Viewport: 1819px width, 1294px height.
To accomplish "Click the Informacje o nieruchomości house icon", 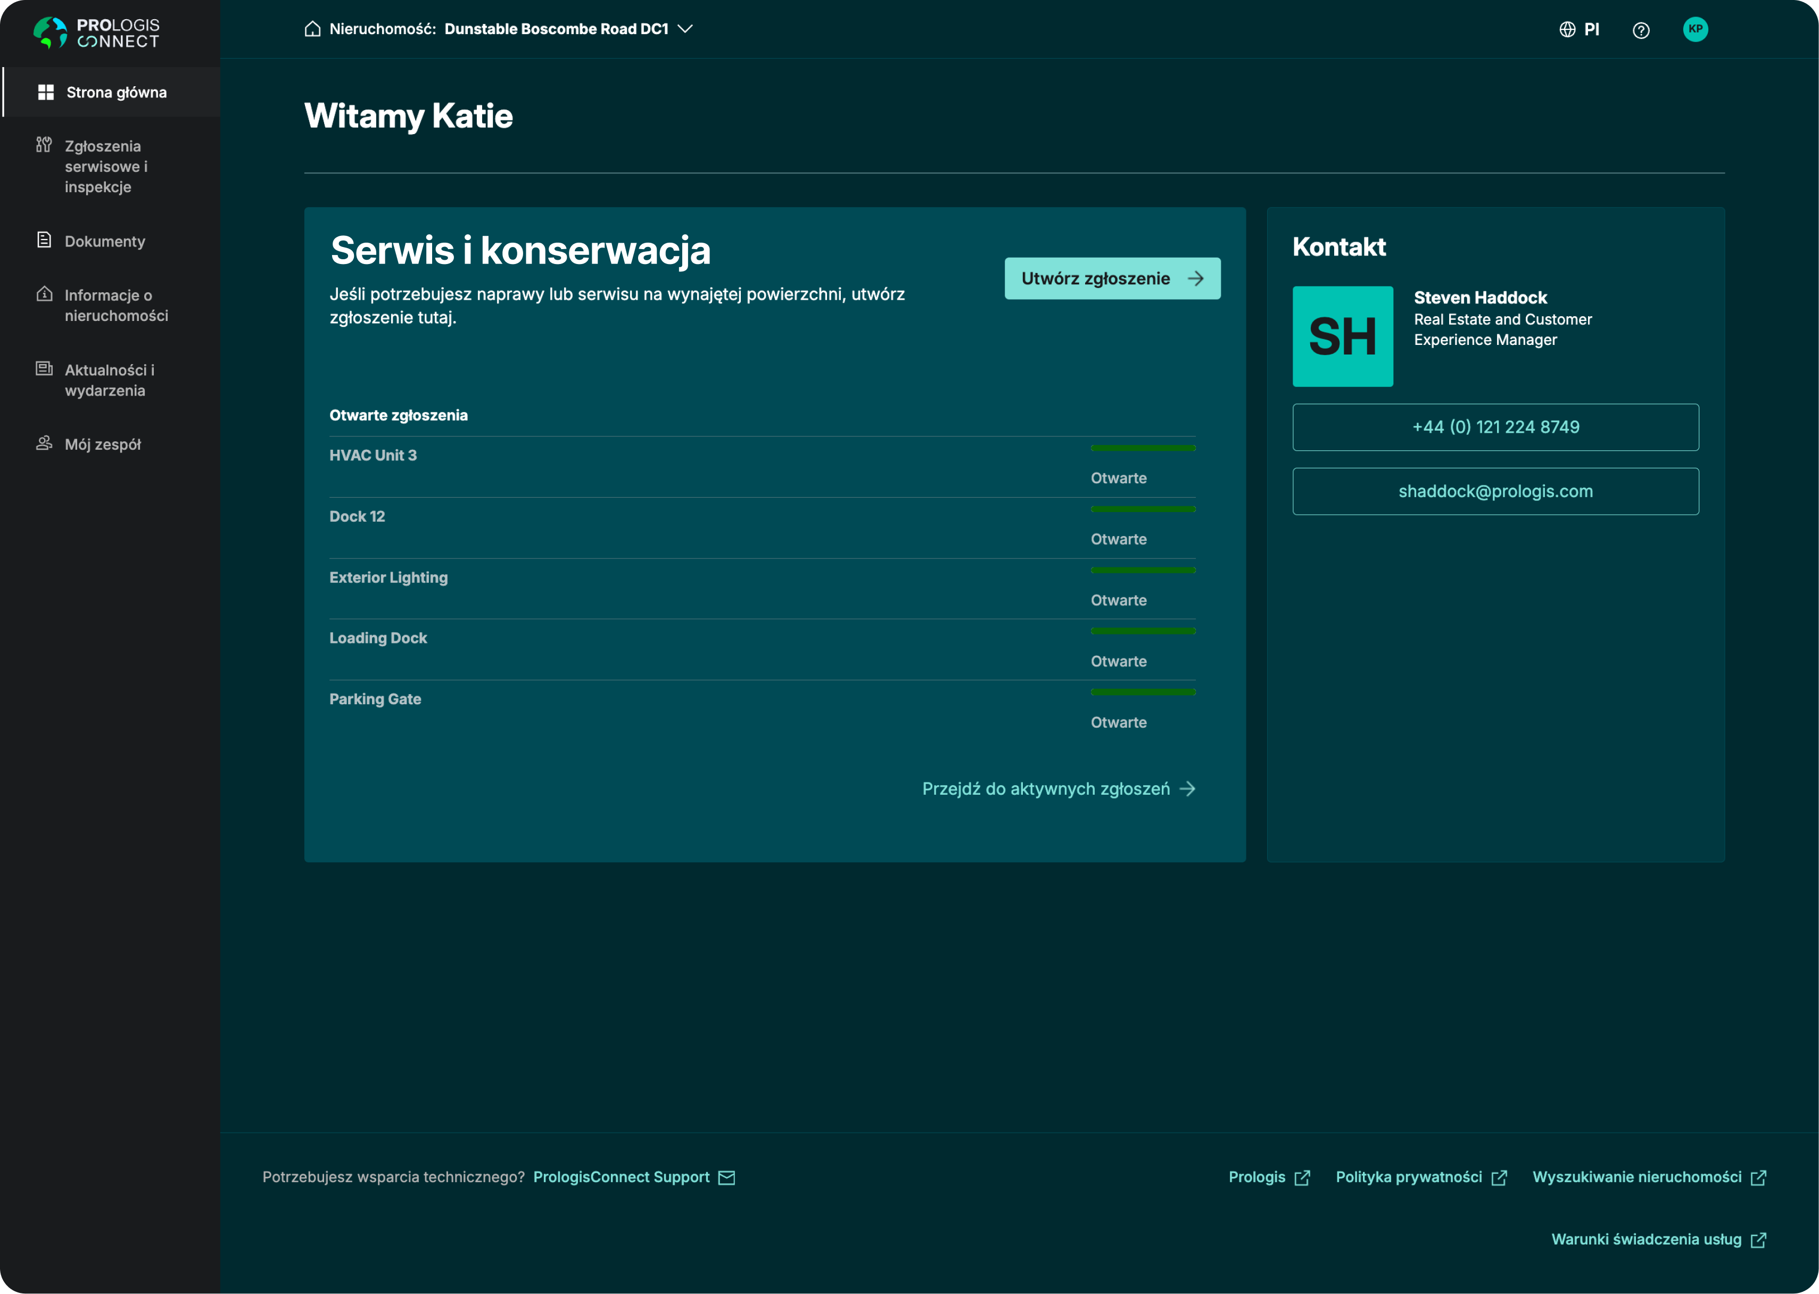I will [x=44, y=294].
